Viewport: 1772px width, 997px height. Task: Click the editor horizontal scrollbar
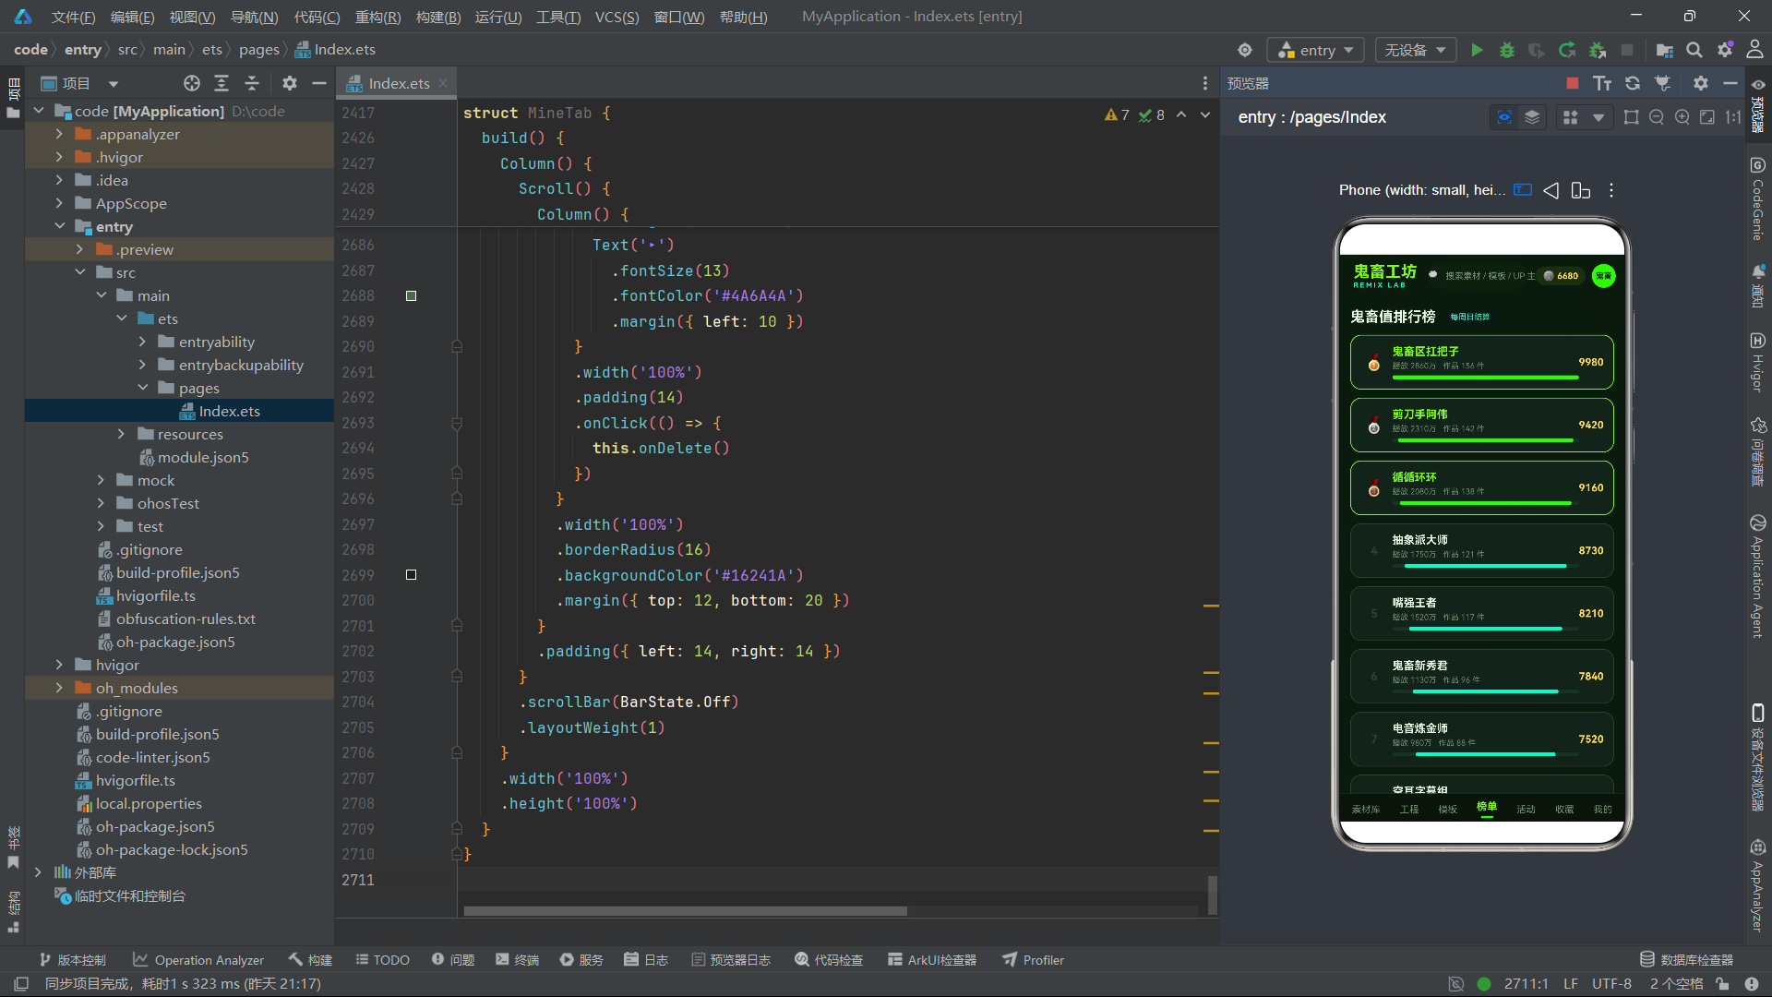[x=685, y=911]
